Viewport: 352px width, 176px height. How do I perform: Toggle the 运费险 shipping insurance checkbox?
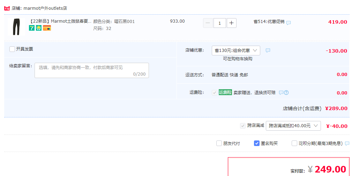pos(215,93)
